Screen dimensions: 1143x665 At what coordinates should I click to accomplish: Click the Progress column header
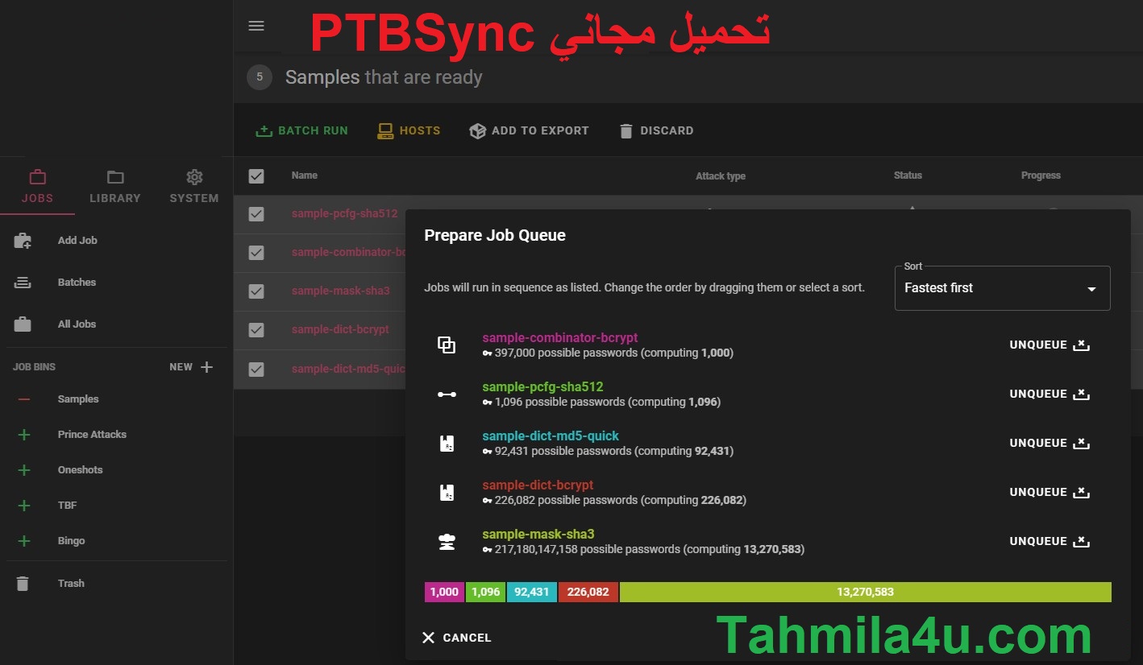1041,176
